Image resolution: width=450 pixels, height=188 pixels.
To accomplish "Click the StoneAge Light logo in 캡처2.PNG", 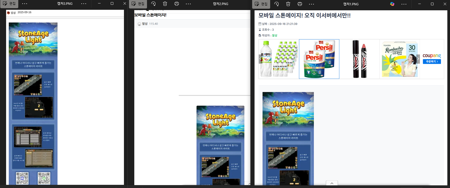I will [221, 120].
